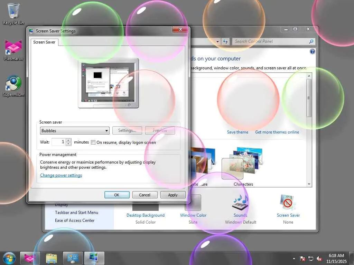This screenshot has width=354, height=265.
Task: Confirm with the OK button
Action: pos(117,195)
